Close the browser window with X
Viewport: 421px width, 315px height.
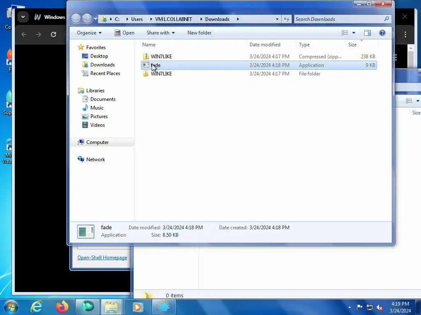[x=405, y=16]
